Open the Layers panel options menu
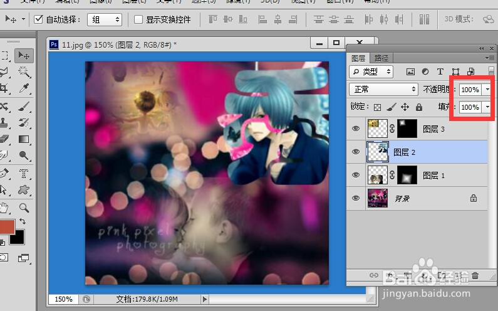Viewport: 498px width, 311px height. point(489,58)
